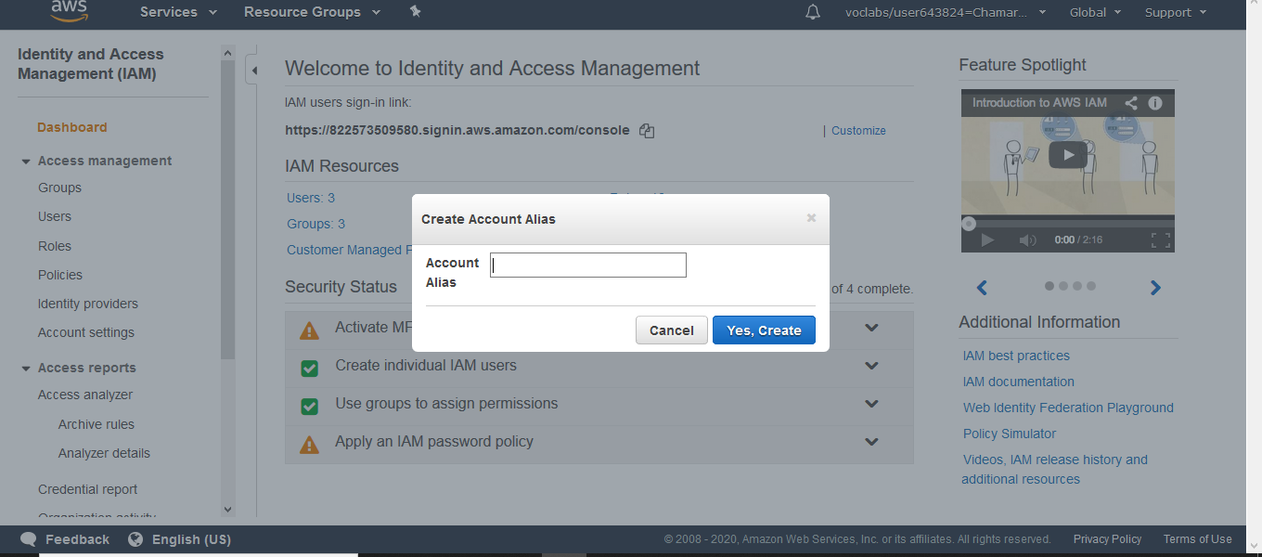This screenshot has width=1262, height=557.
Task: Go to the IAM Dashboard
Action: pos(72,127)
